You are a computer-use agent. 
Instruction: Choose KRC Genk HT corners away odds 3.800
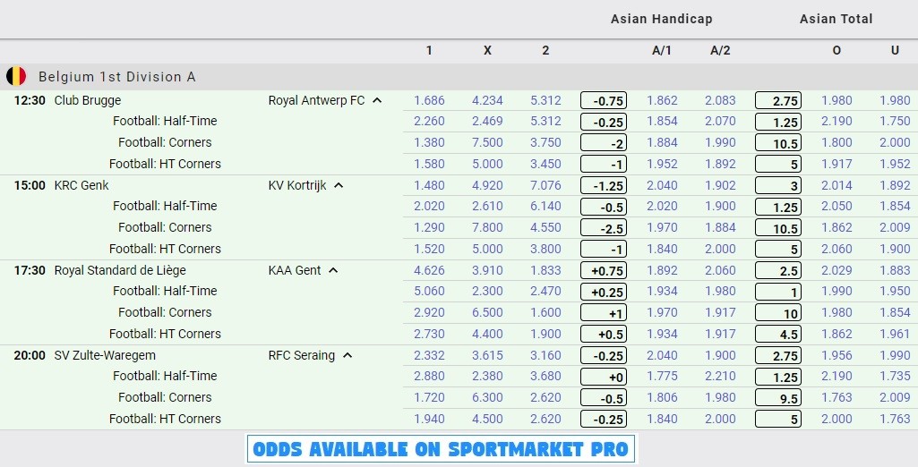[x=545, y=249]
